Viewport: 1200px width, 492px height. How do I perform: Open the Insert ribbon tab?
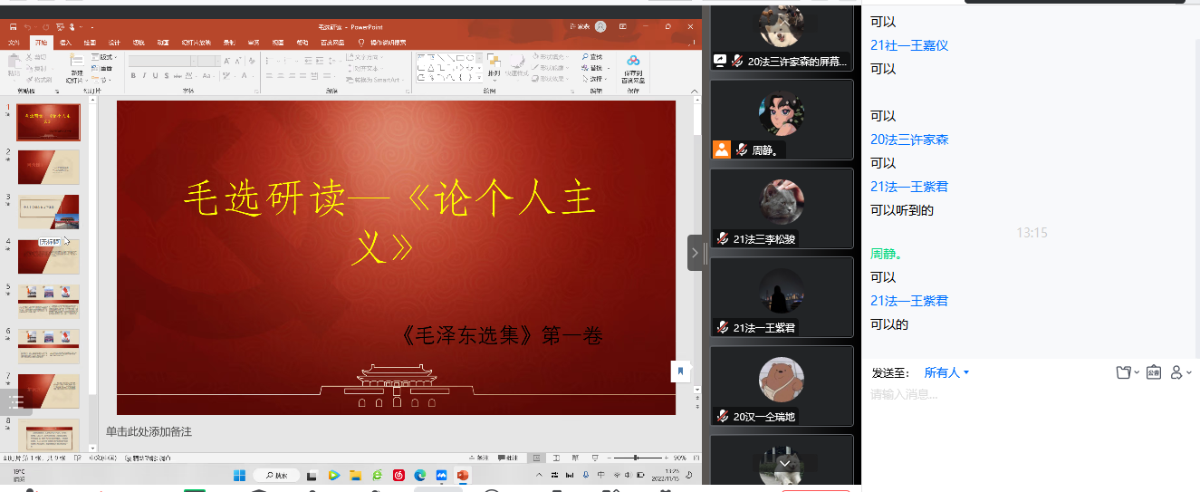pos(65,43)
